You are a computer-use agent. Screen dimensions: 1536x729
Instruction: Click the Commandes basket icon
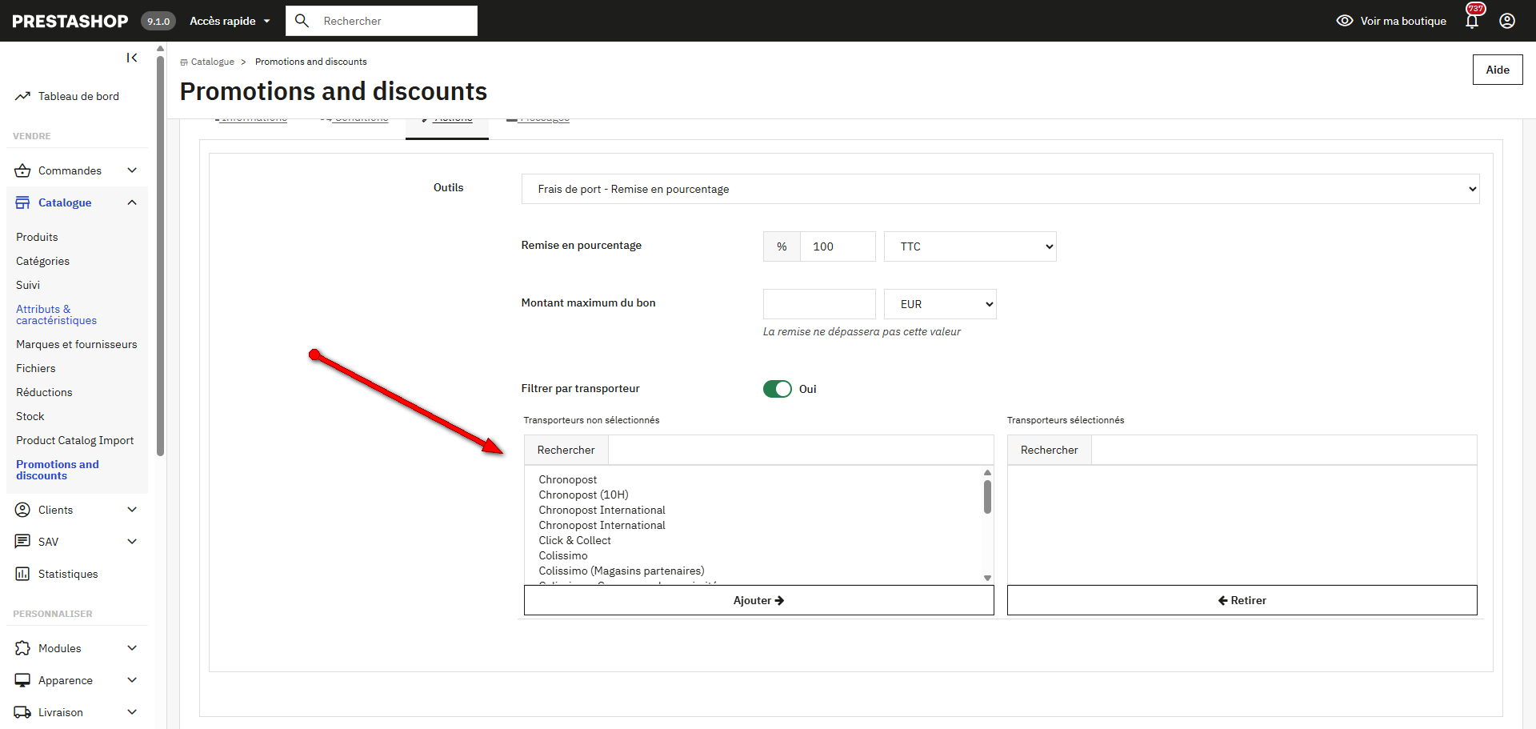click(x=22, y=170)
